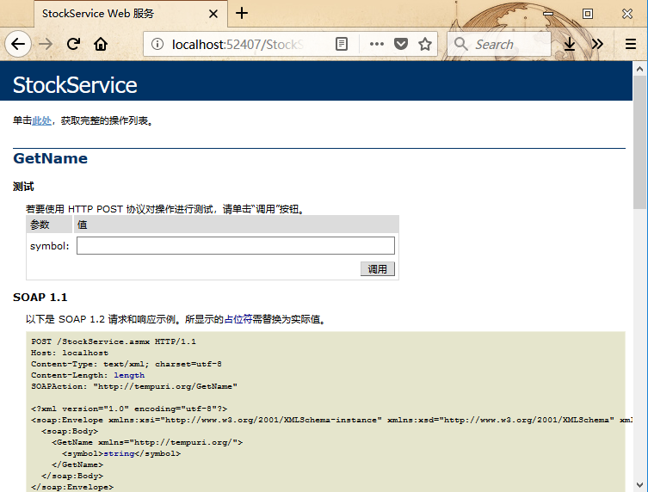Image resolution: width=648 pixels, height=492 pixels.
Task: Toggle Reader View icon
Action: (x=342, y=44)
